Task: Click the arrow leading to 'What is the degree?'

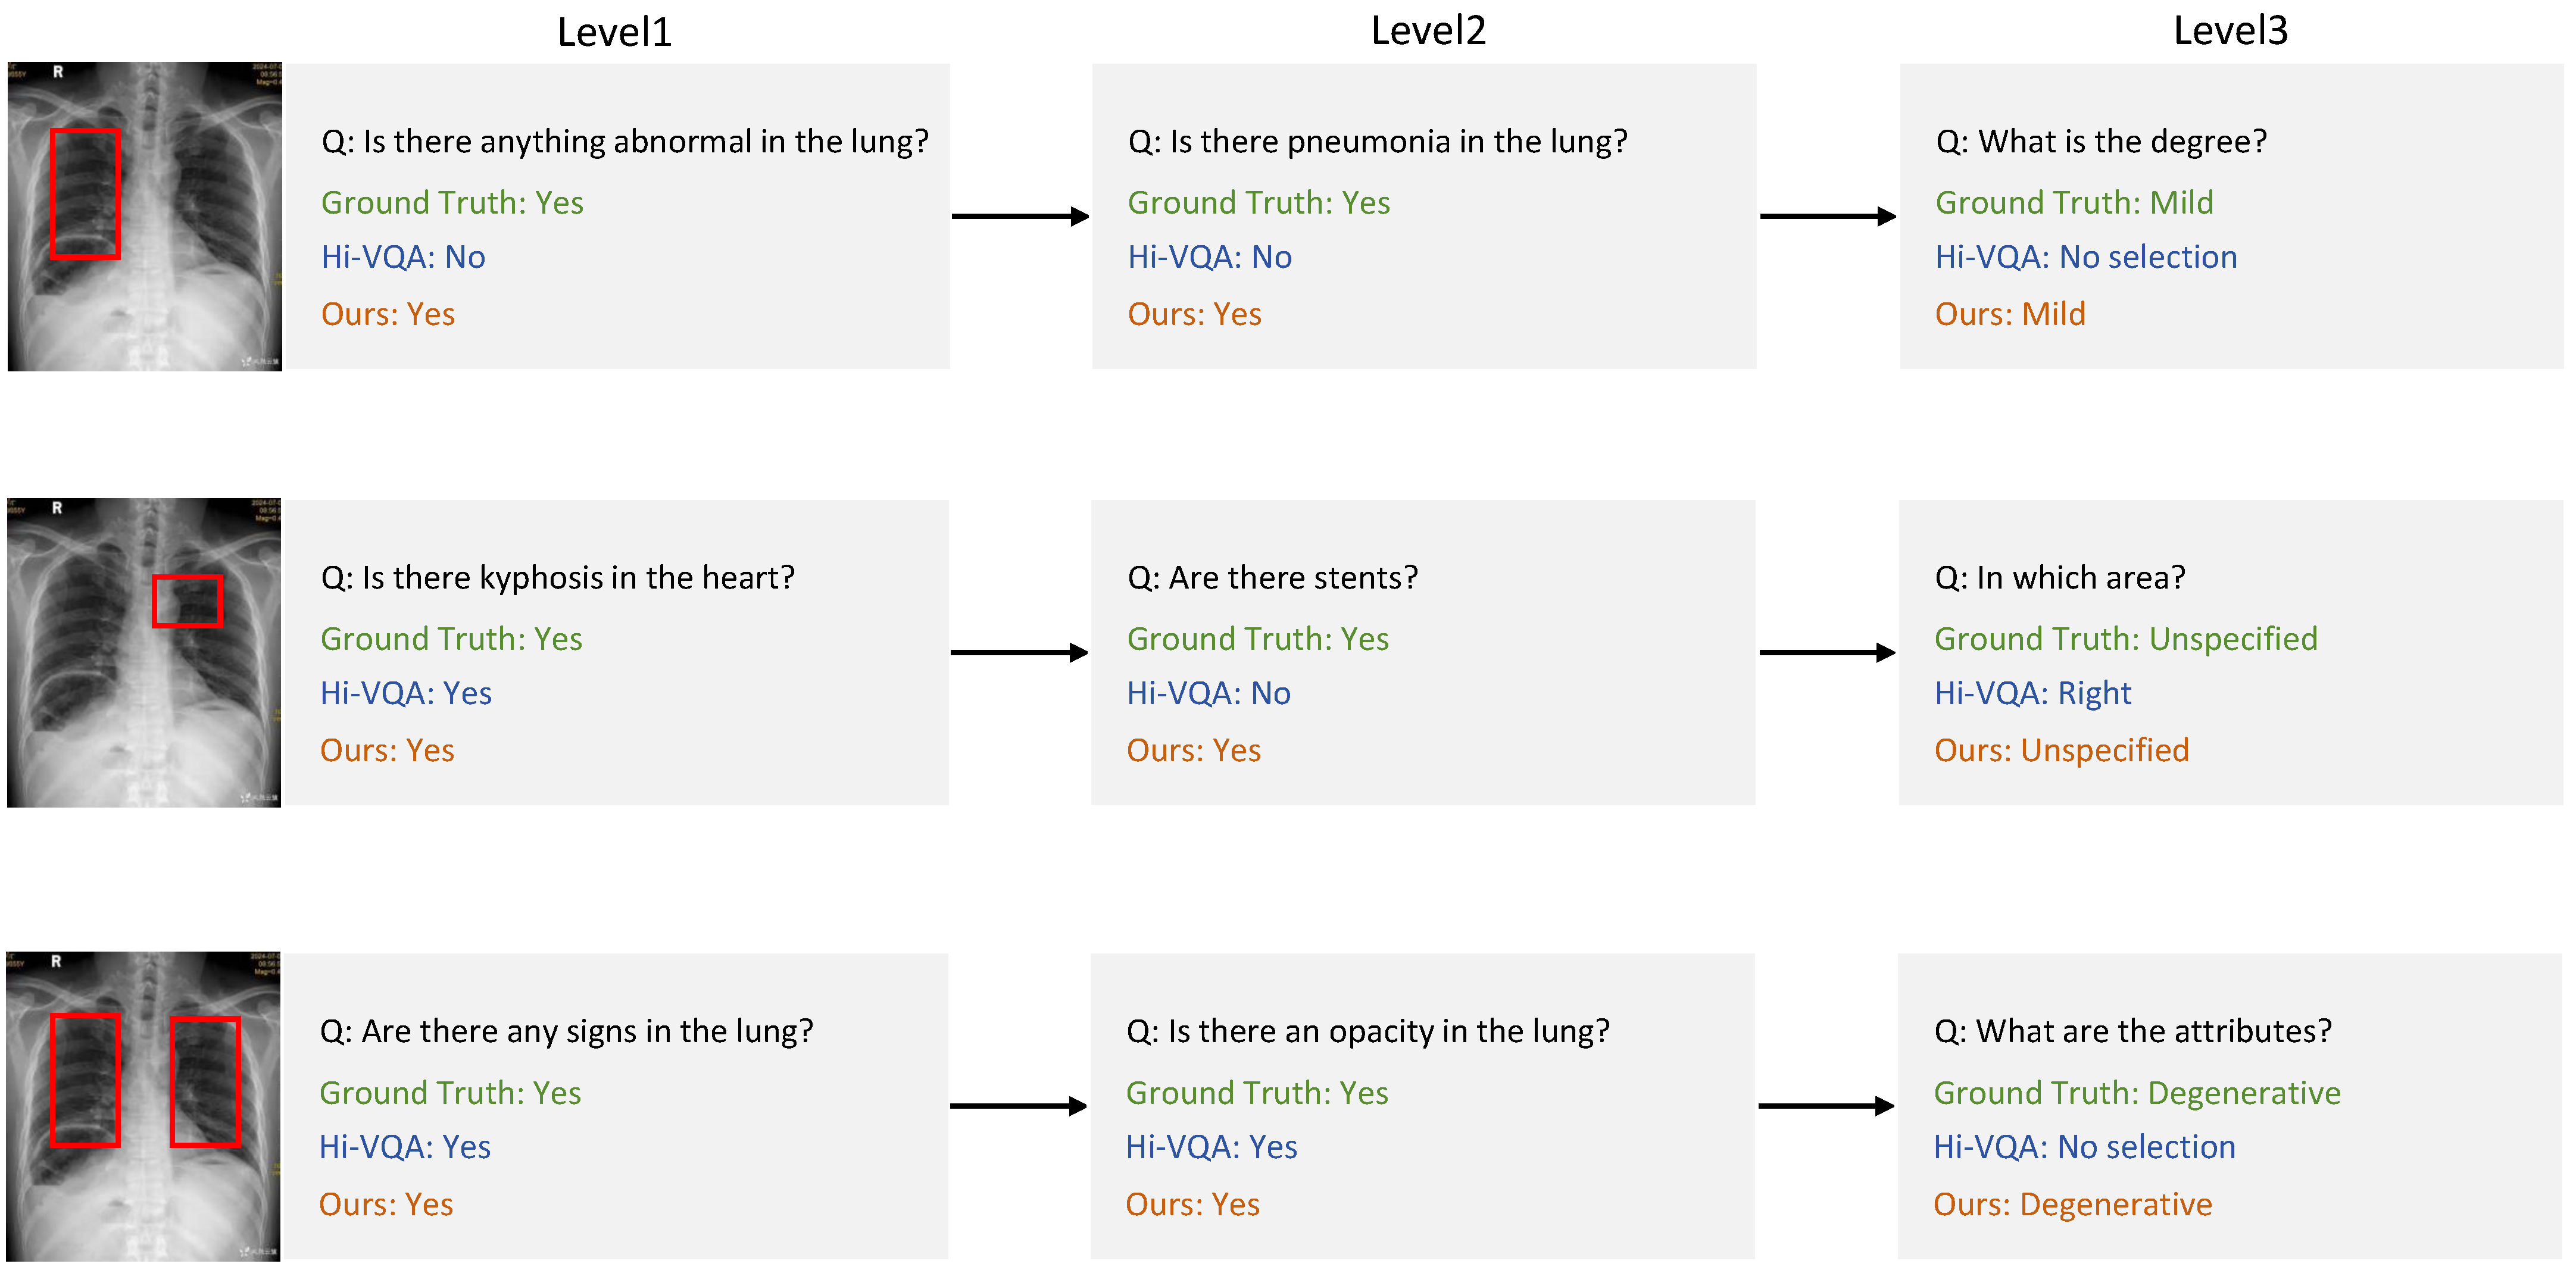Action: click(1827, 216)
